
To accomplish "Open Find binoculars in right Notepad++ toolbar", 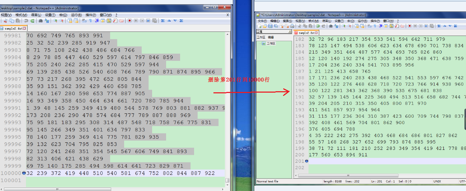I will pyautogui.click(x=330, y=26).
